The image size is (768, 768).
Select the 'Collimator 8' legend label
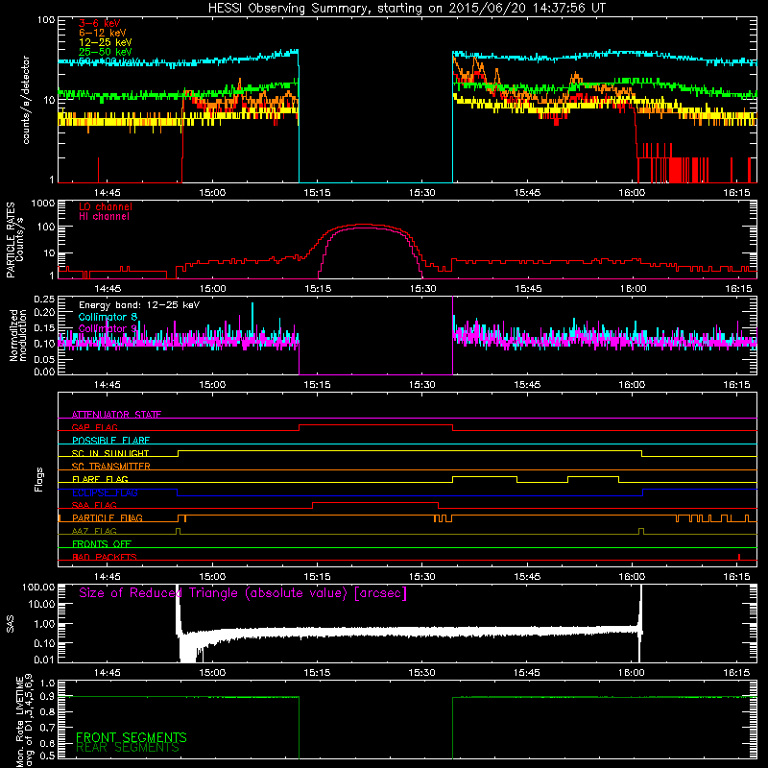pyautogui.click(x=108, y=317)
